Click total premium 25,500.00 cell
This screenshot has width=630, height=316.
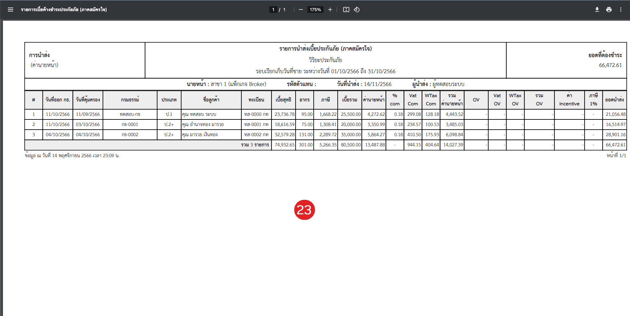click(x=350, y=114)
